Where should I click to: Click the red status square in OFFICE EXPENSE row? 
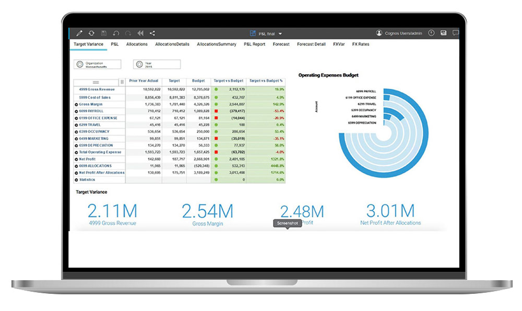click(x=217, y=118)
